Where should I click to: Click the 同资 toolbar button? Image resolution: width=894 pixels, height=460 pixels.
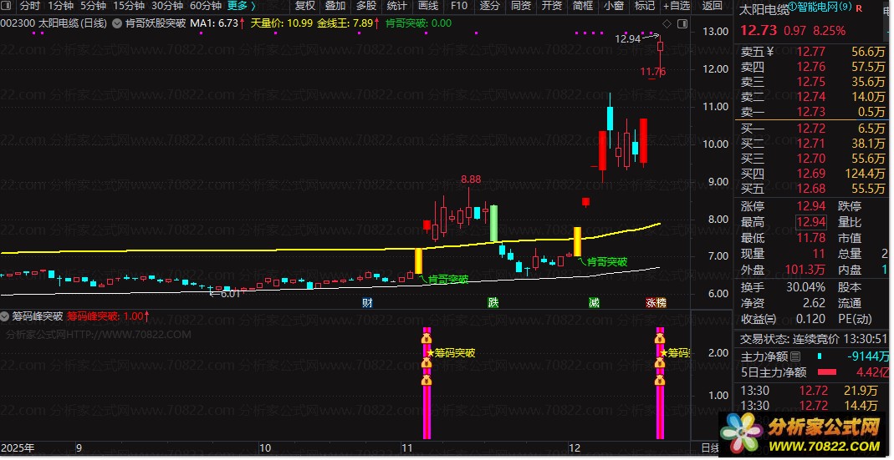pos(520,7)
